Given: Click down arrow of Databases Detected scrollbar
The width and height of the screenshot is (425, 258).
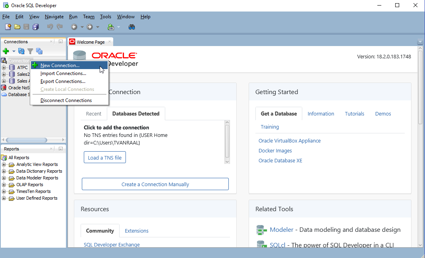Looking at the screenshot, I should click(228, 162).
